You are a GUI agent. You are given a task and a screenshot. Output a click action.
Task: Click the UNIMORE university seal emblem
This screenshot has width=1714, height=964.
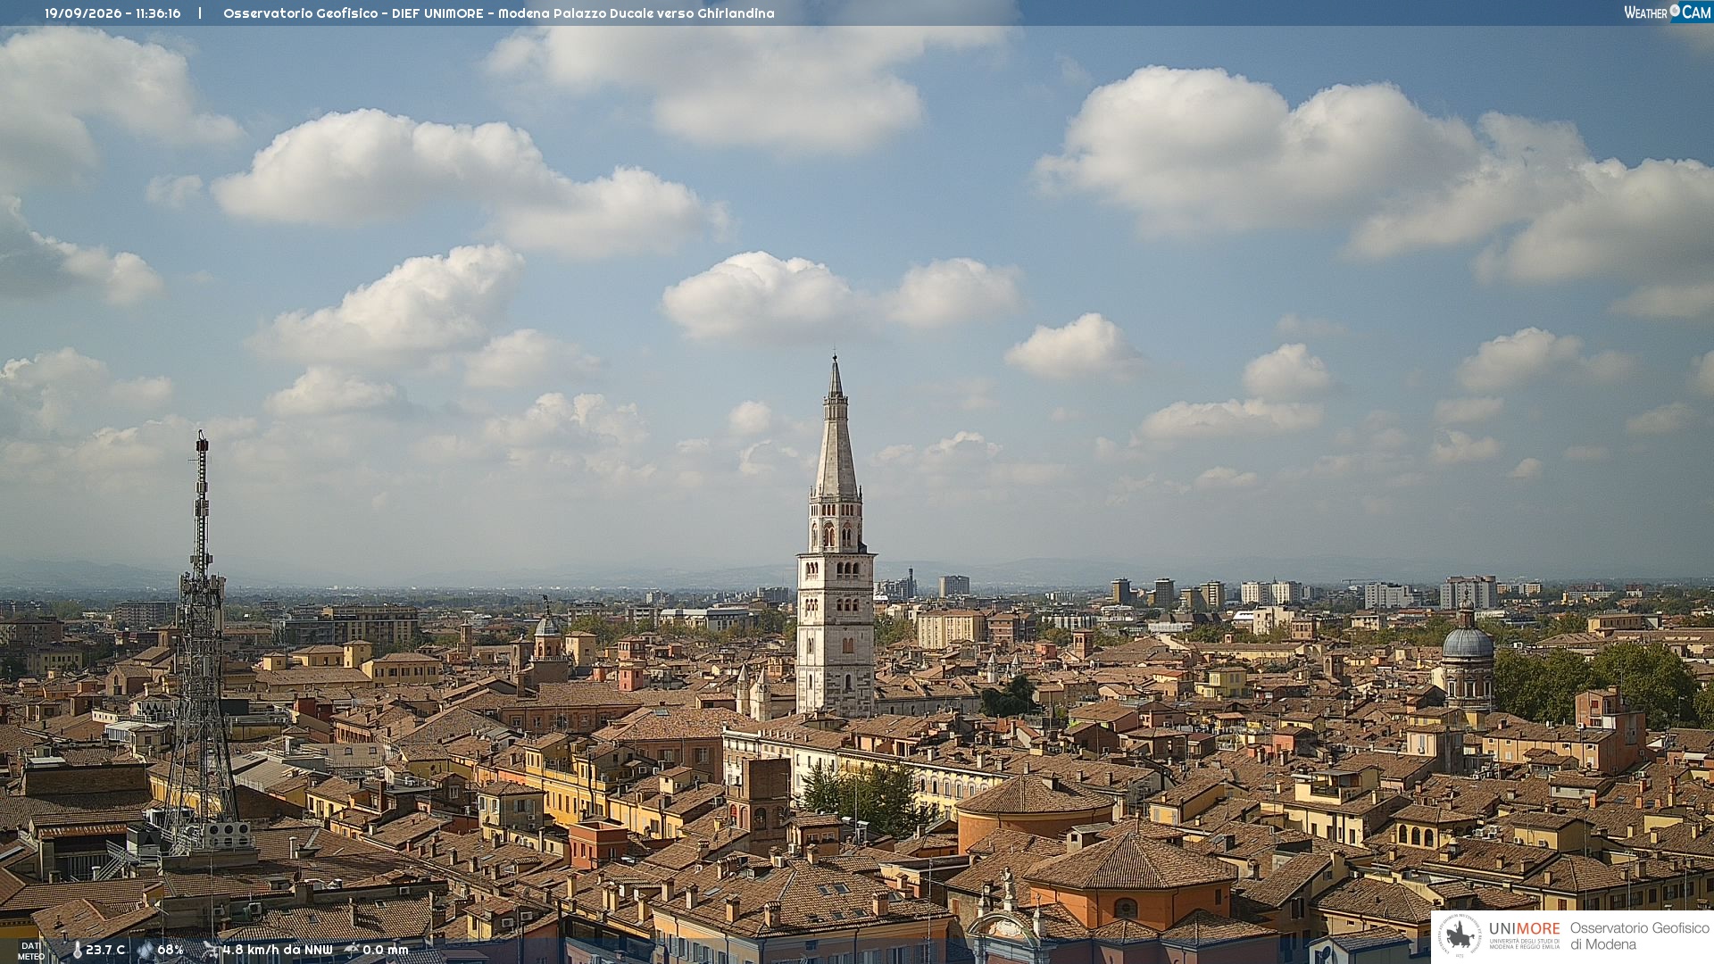pyautogui.click(x=1460, y=935)
